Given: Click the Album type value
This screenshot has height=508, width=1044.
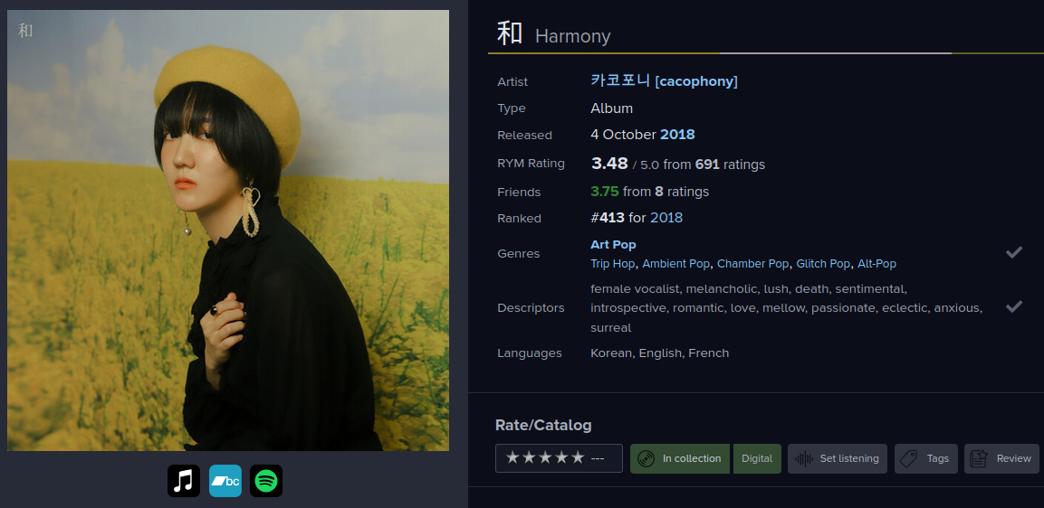Looking at the screenshot, I should pyautogui.click(x=612, y=108).
